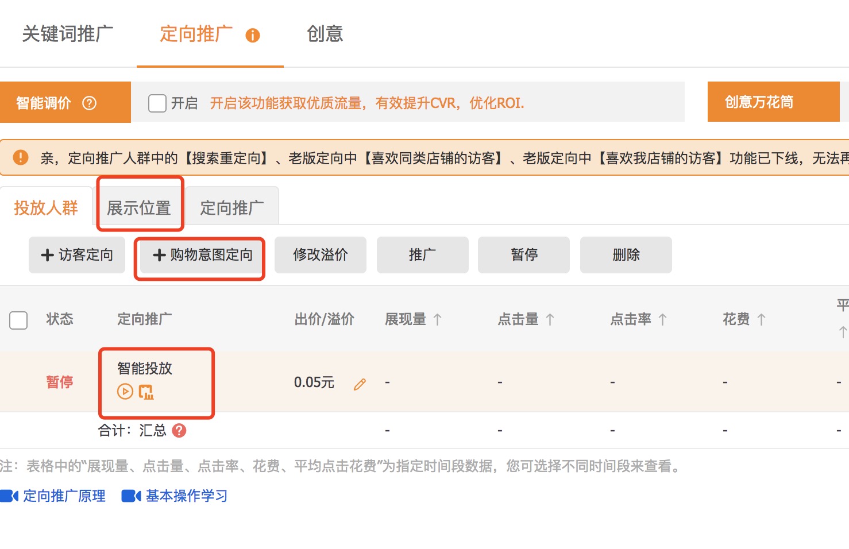The image size is (849, 549).
Task: Sort by 花费 with the arrow control
Action: (762, 319)
